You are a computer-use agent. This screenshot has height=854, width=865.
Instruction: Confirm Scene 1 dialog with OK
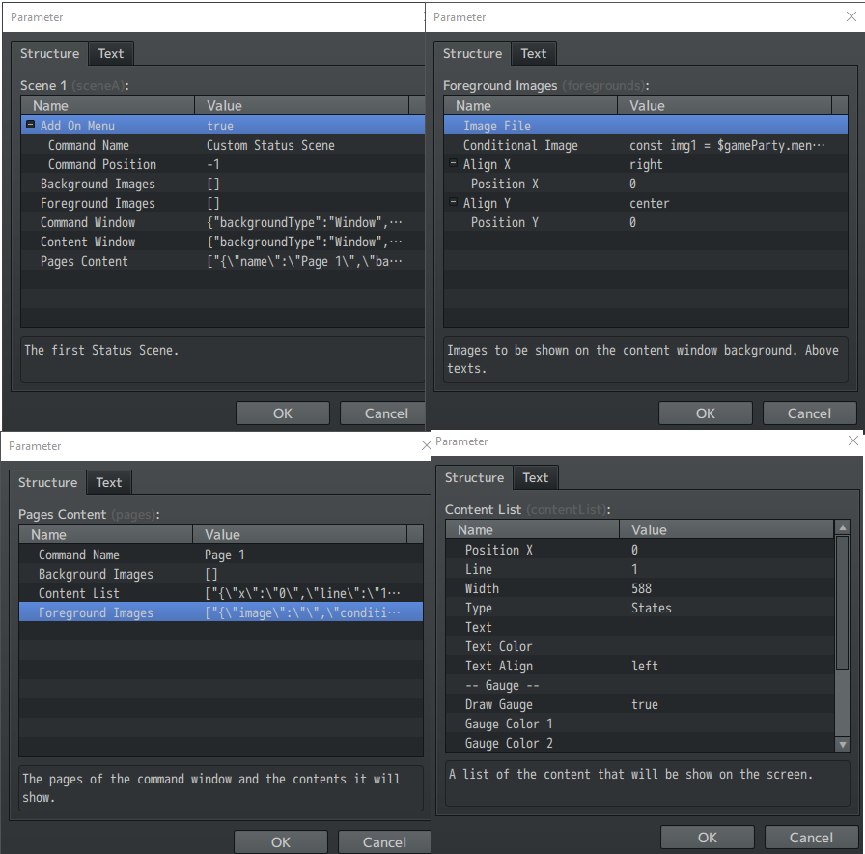click(283, 413)
